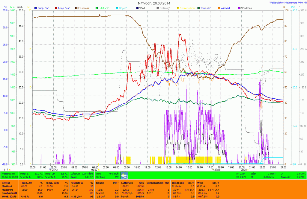Click the brown Feuchte A. legend square
The height and width of the screenshot is (199, 307).
pos(76,8)
